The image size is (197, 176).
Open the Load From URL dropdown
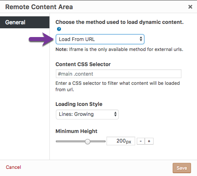tap(100, 39)
